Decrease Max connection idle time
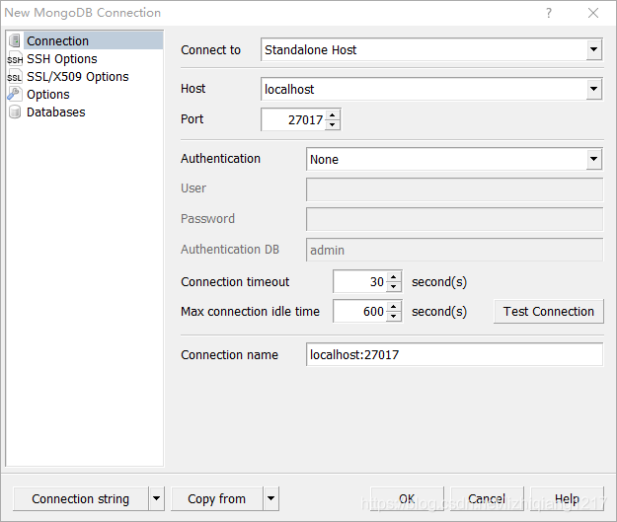This screenshot has height=522, width=617. (x=394, y=317)
